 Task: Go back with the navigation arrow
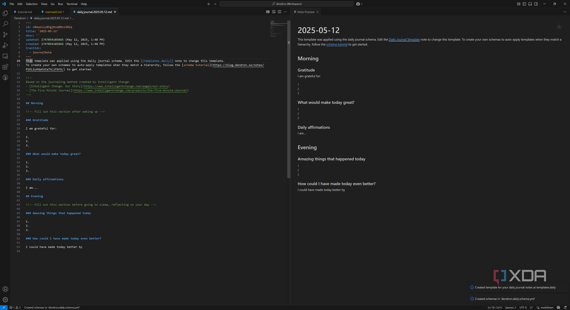pos(209,4)
